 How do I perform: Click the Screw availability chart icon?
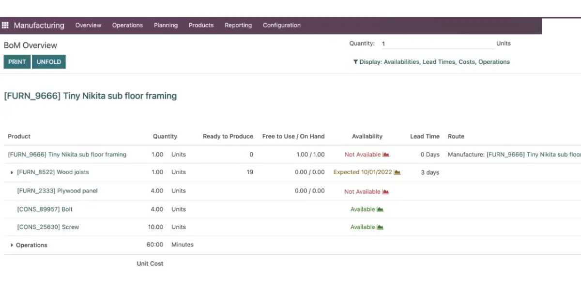(380, 227)
